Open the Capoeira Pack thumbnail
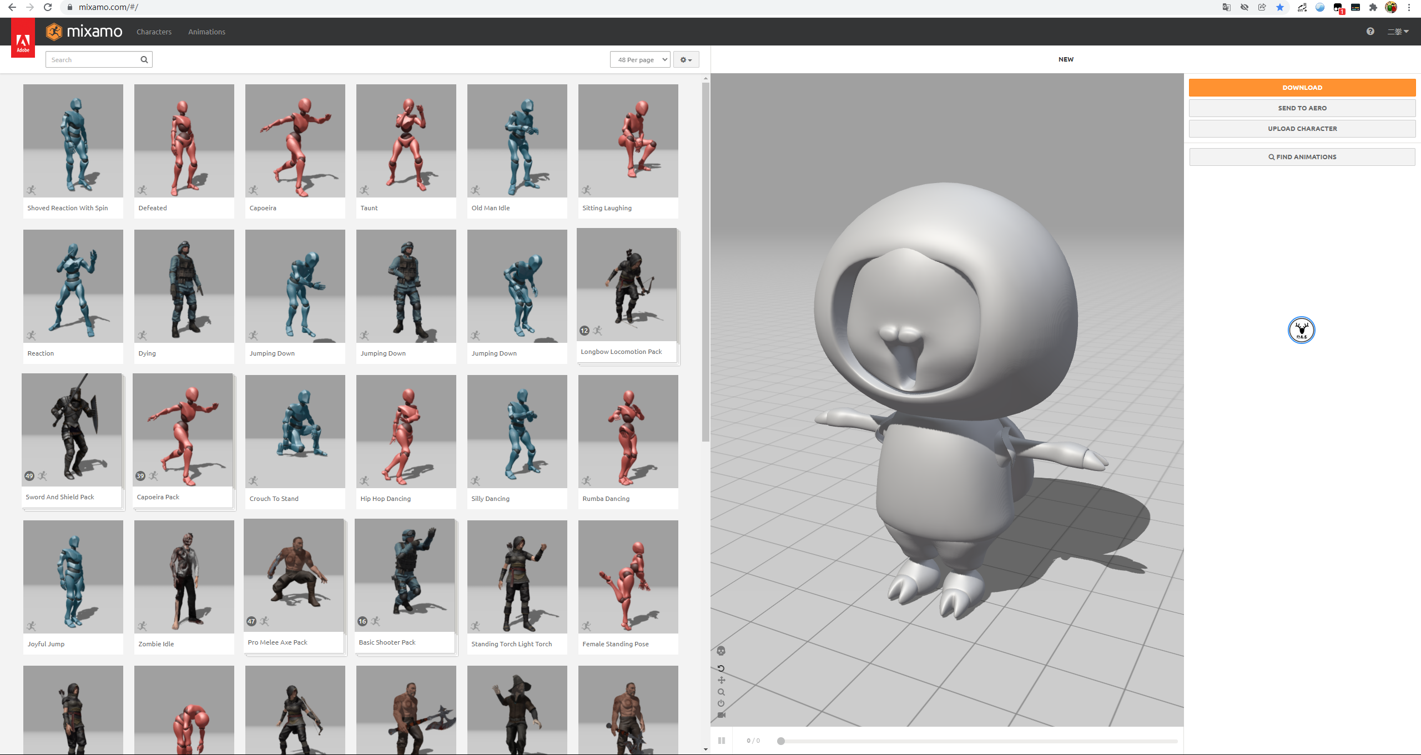This screenshot has height=755, width=1421. [x=184, y=442]
